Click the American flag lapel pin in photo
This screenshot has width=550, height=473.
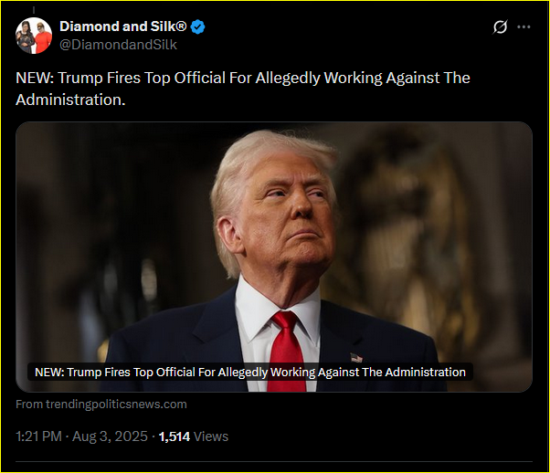[356, 358]
